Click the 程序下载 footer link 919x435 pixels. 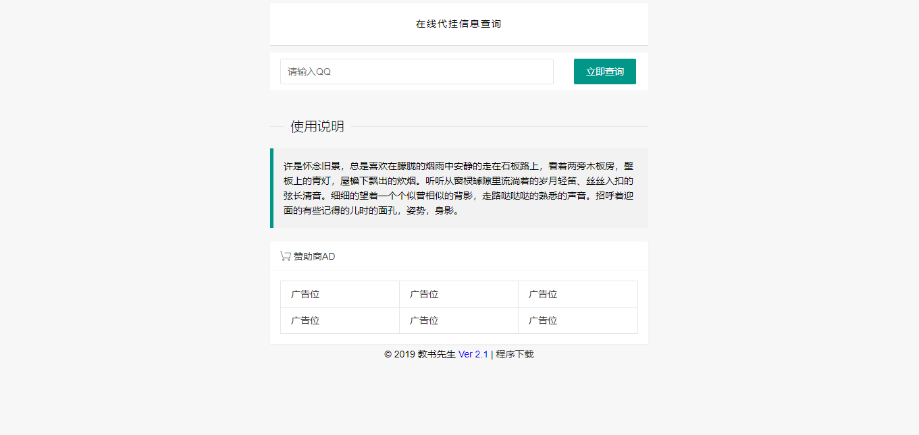click(x=515, y=354)
